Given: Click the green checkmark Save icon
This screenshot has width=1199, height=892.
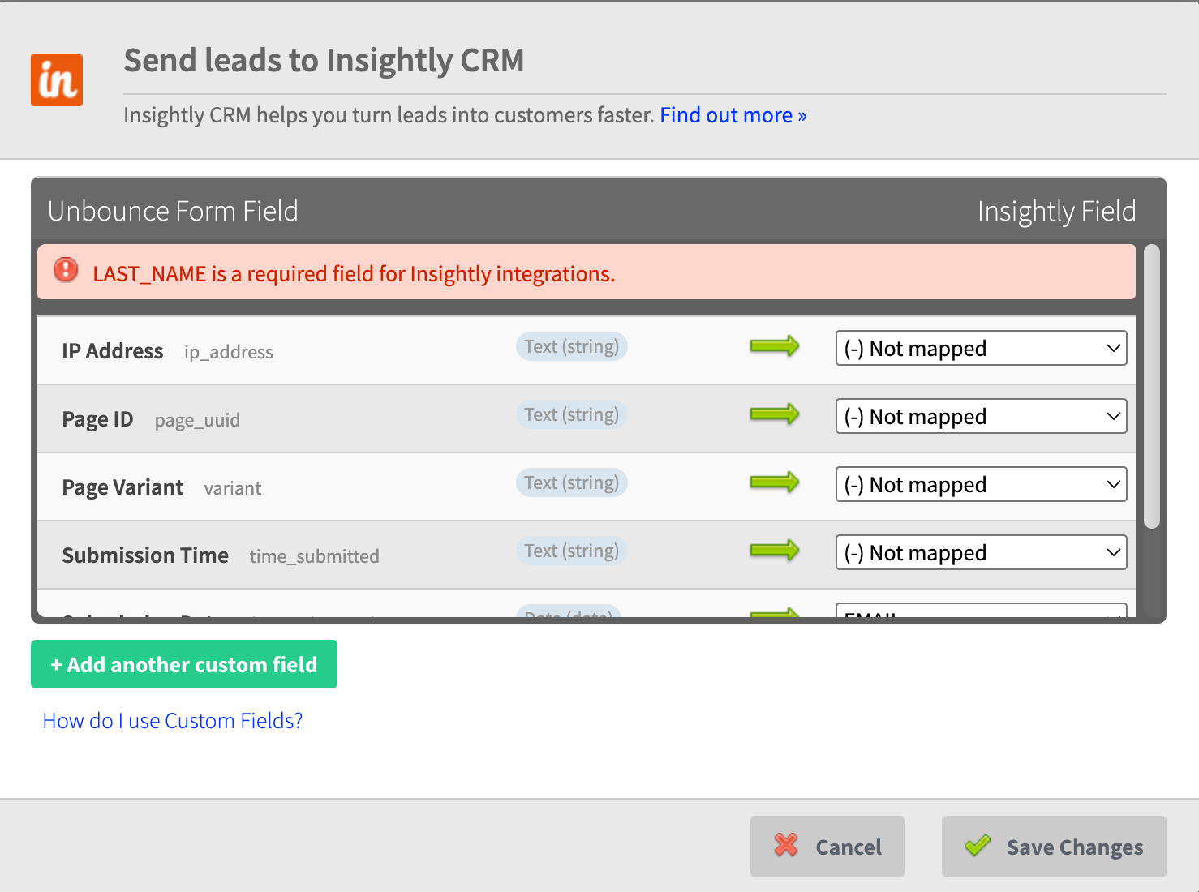Looking at the screenshot, I should coord(978,846).
